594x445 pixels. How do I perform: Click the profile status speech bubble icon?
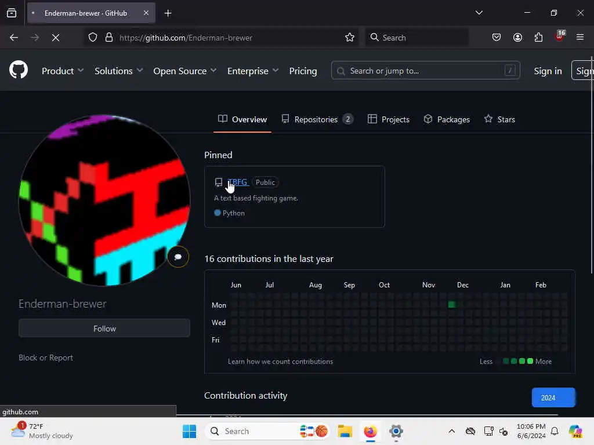coord(178,257)
